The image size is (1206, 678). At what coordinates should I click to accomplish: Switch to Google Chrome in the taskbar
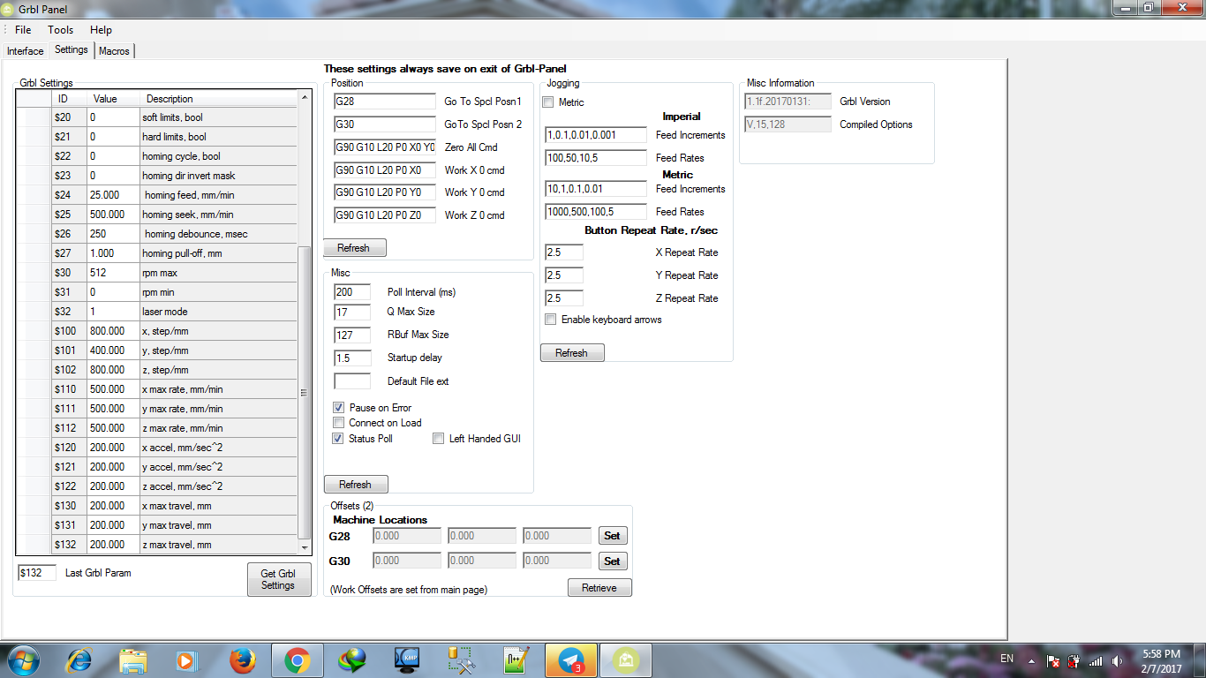click(x=297, y=659)
